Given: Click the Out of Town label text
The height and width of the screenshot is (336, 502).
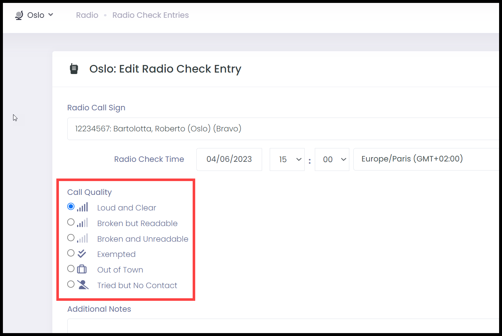Looking at the screenshot, I should click(x=120, y=270).
